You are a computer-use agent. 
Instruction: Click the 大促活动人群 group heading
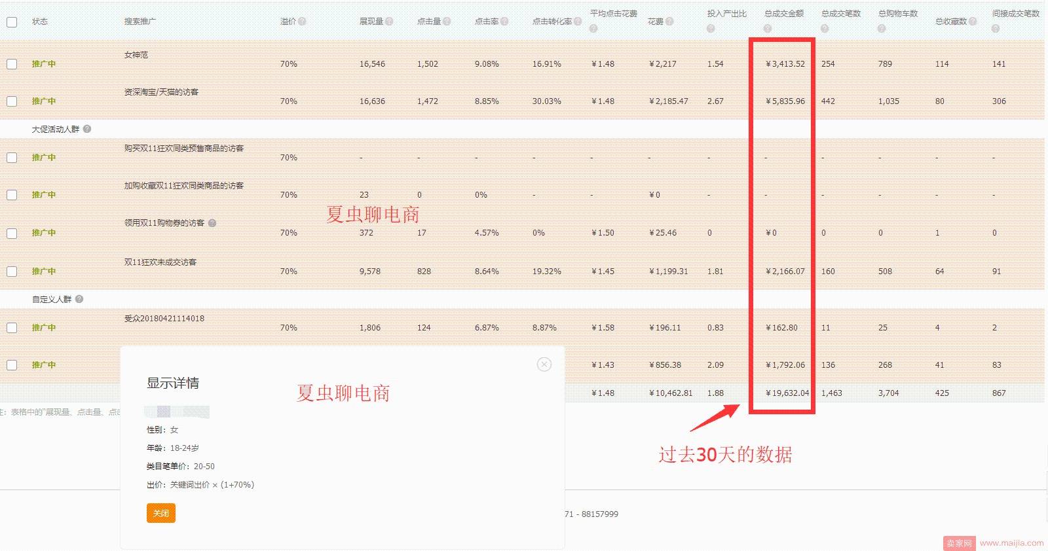(x=56, y=130)
